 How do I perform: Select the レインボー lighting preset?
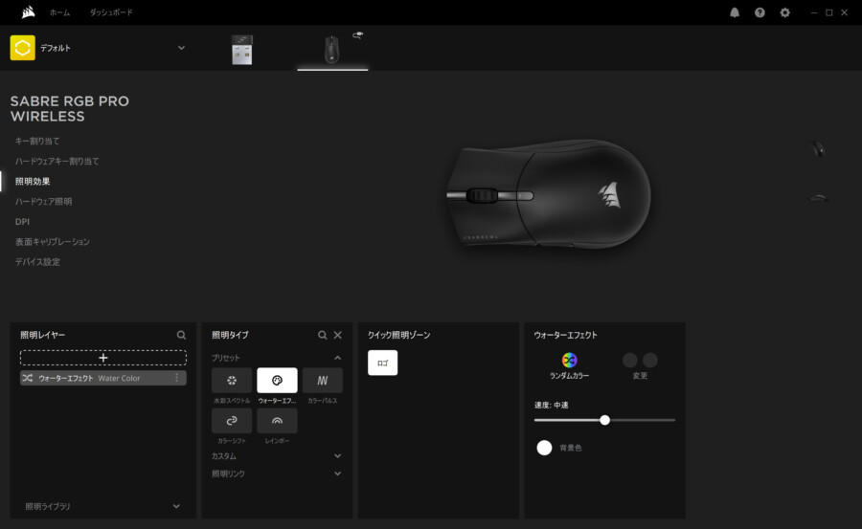[x=277, y=421]
